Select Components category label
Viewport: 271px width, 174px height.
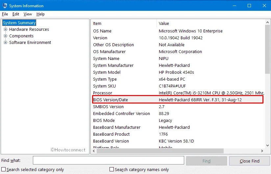(21, 36)
